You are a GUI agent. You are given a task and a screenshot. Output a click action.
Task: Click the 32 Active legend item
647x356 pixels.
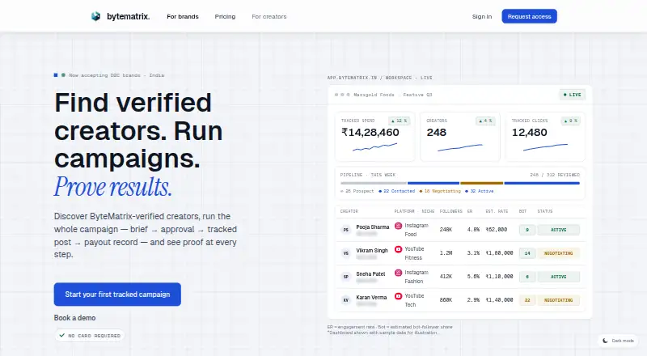pos(479,191)
